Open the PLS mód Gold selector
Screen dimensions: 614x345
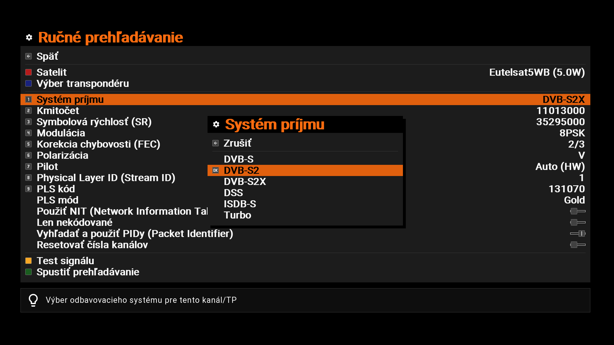pos(574,200)
